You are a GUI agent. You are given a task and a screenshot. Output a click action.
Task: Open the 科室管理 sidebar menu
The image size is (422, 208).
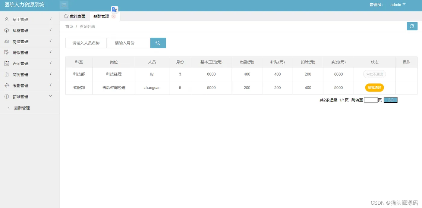30,30
